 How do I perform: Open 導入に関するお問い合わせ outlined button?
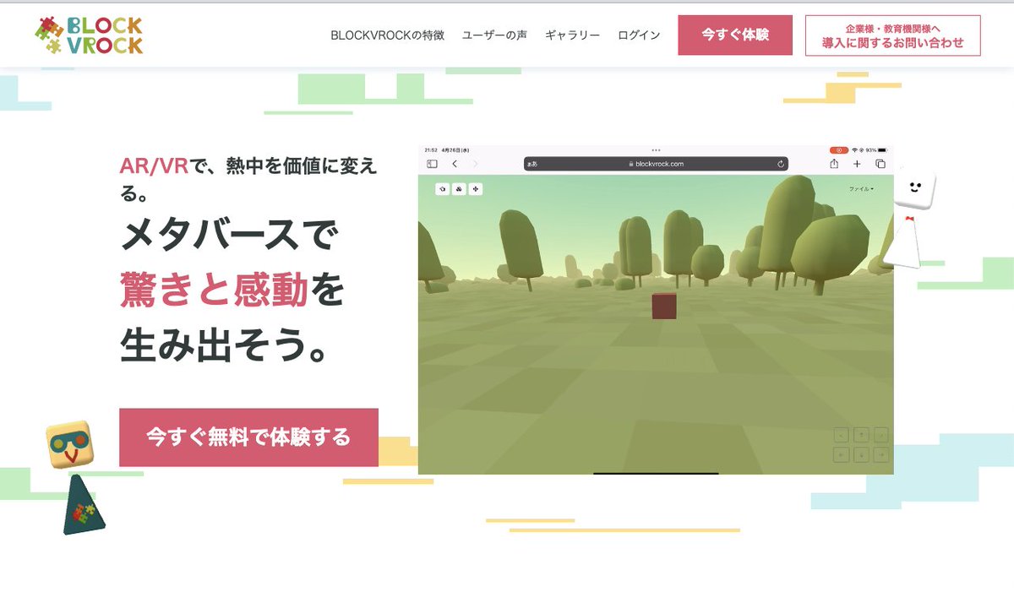point(892,35)
